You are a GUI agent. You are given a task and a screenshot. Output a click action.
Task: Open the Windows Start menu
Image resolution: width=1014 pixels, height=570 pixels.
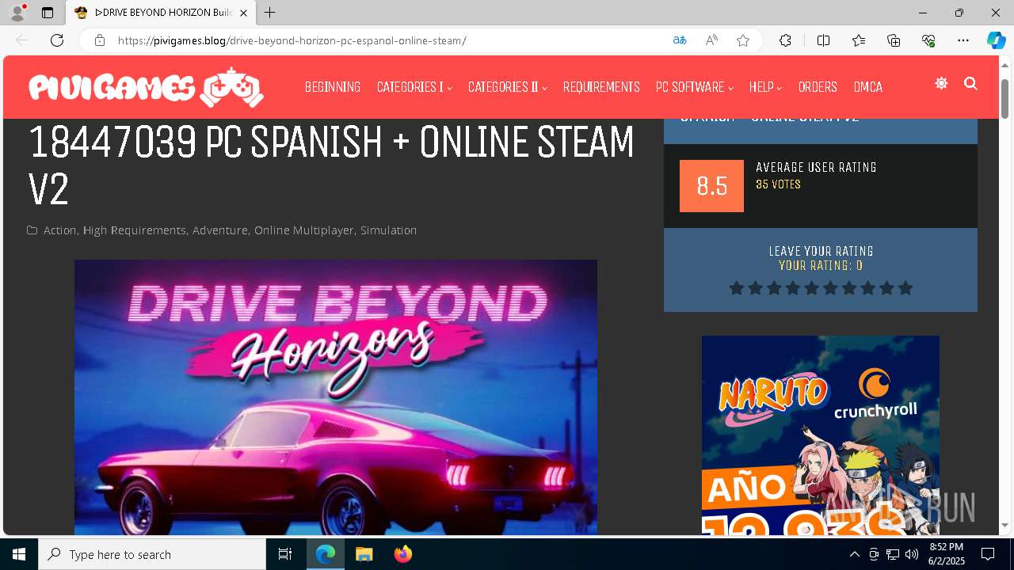[19, 554]
